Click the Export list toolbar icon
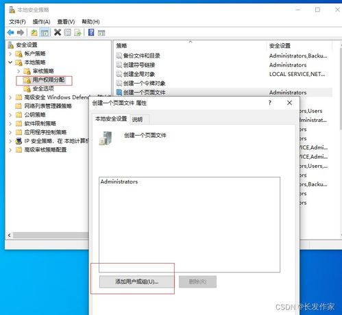 point(77,33)
